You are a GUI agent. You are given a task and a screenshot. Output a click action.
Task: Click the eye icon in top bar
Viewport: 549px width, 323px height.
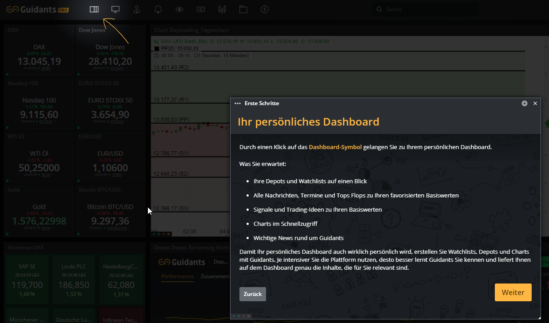click(x=179, y=9)
